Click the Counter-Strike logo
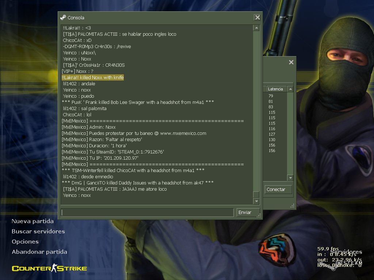 point(49,268)
